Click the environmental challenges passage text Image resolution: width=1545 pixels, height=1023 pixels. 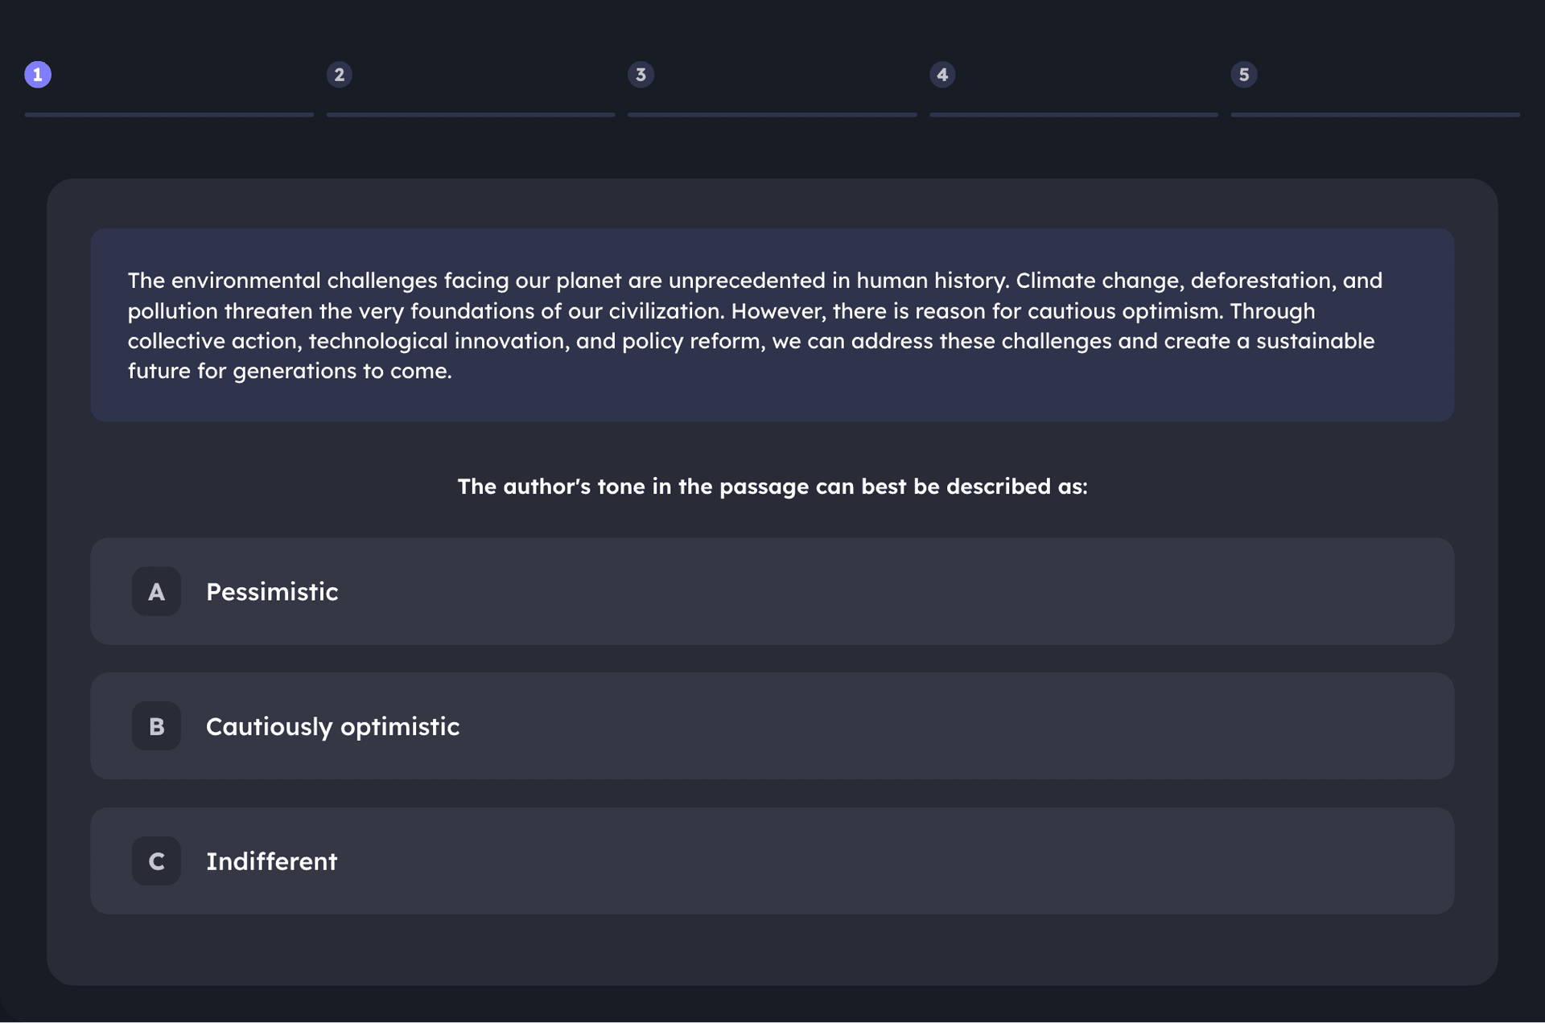(x=755, y=325)
